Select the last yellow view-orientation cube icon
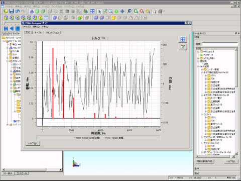 point(41,18)
